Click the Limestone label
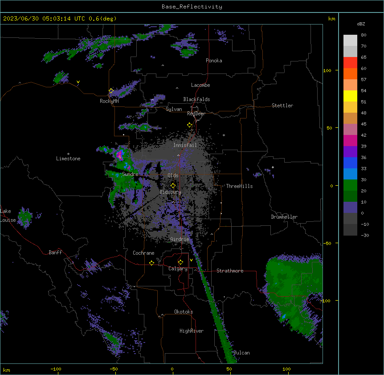 point(68,159)
